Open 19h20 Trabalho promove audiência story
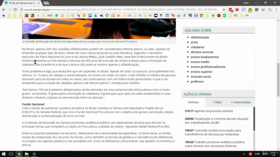 click(x=215, y=144)
